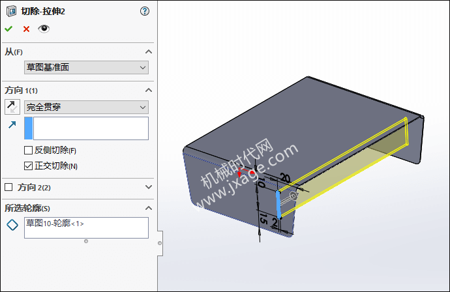
Task: Collapse the 从(F) section
Action: pos(149,52)
